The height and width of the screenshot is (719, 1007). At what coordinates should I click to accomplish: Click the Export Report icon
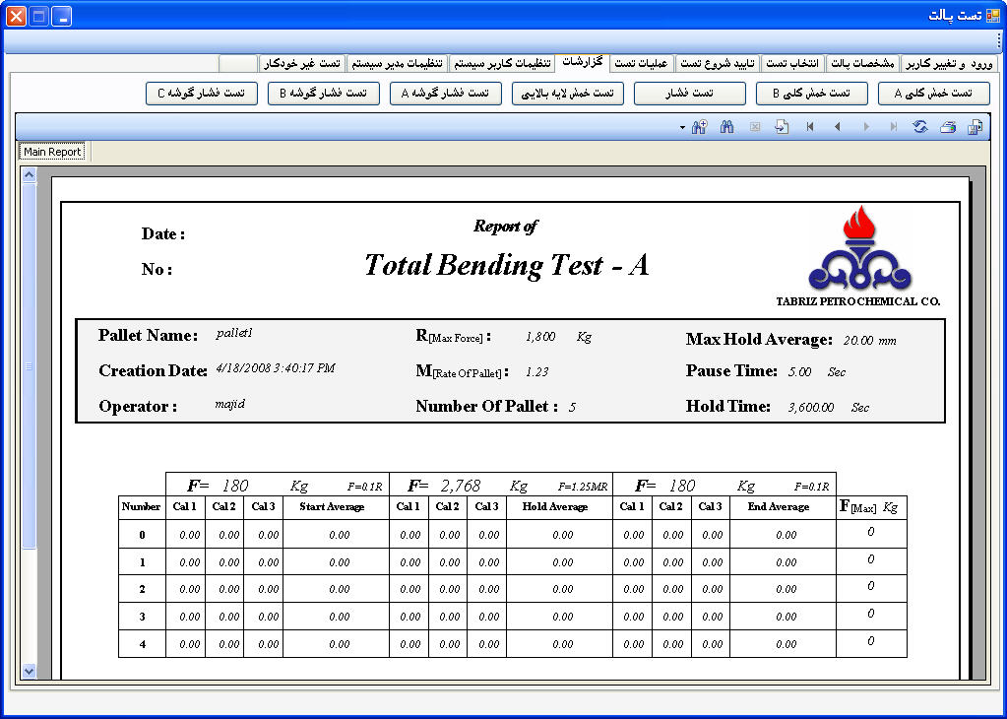pos(975,127)
